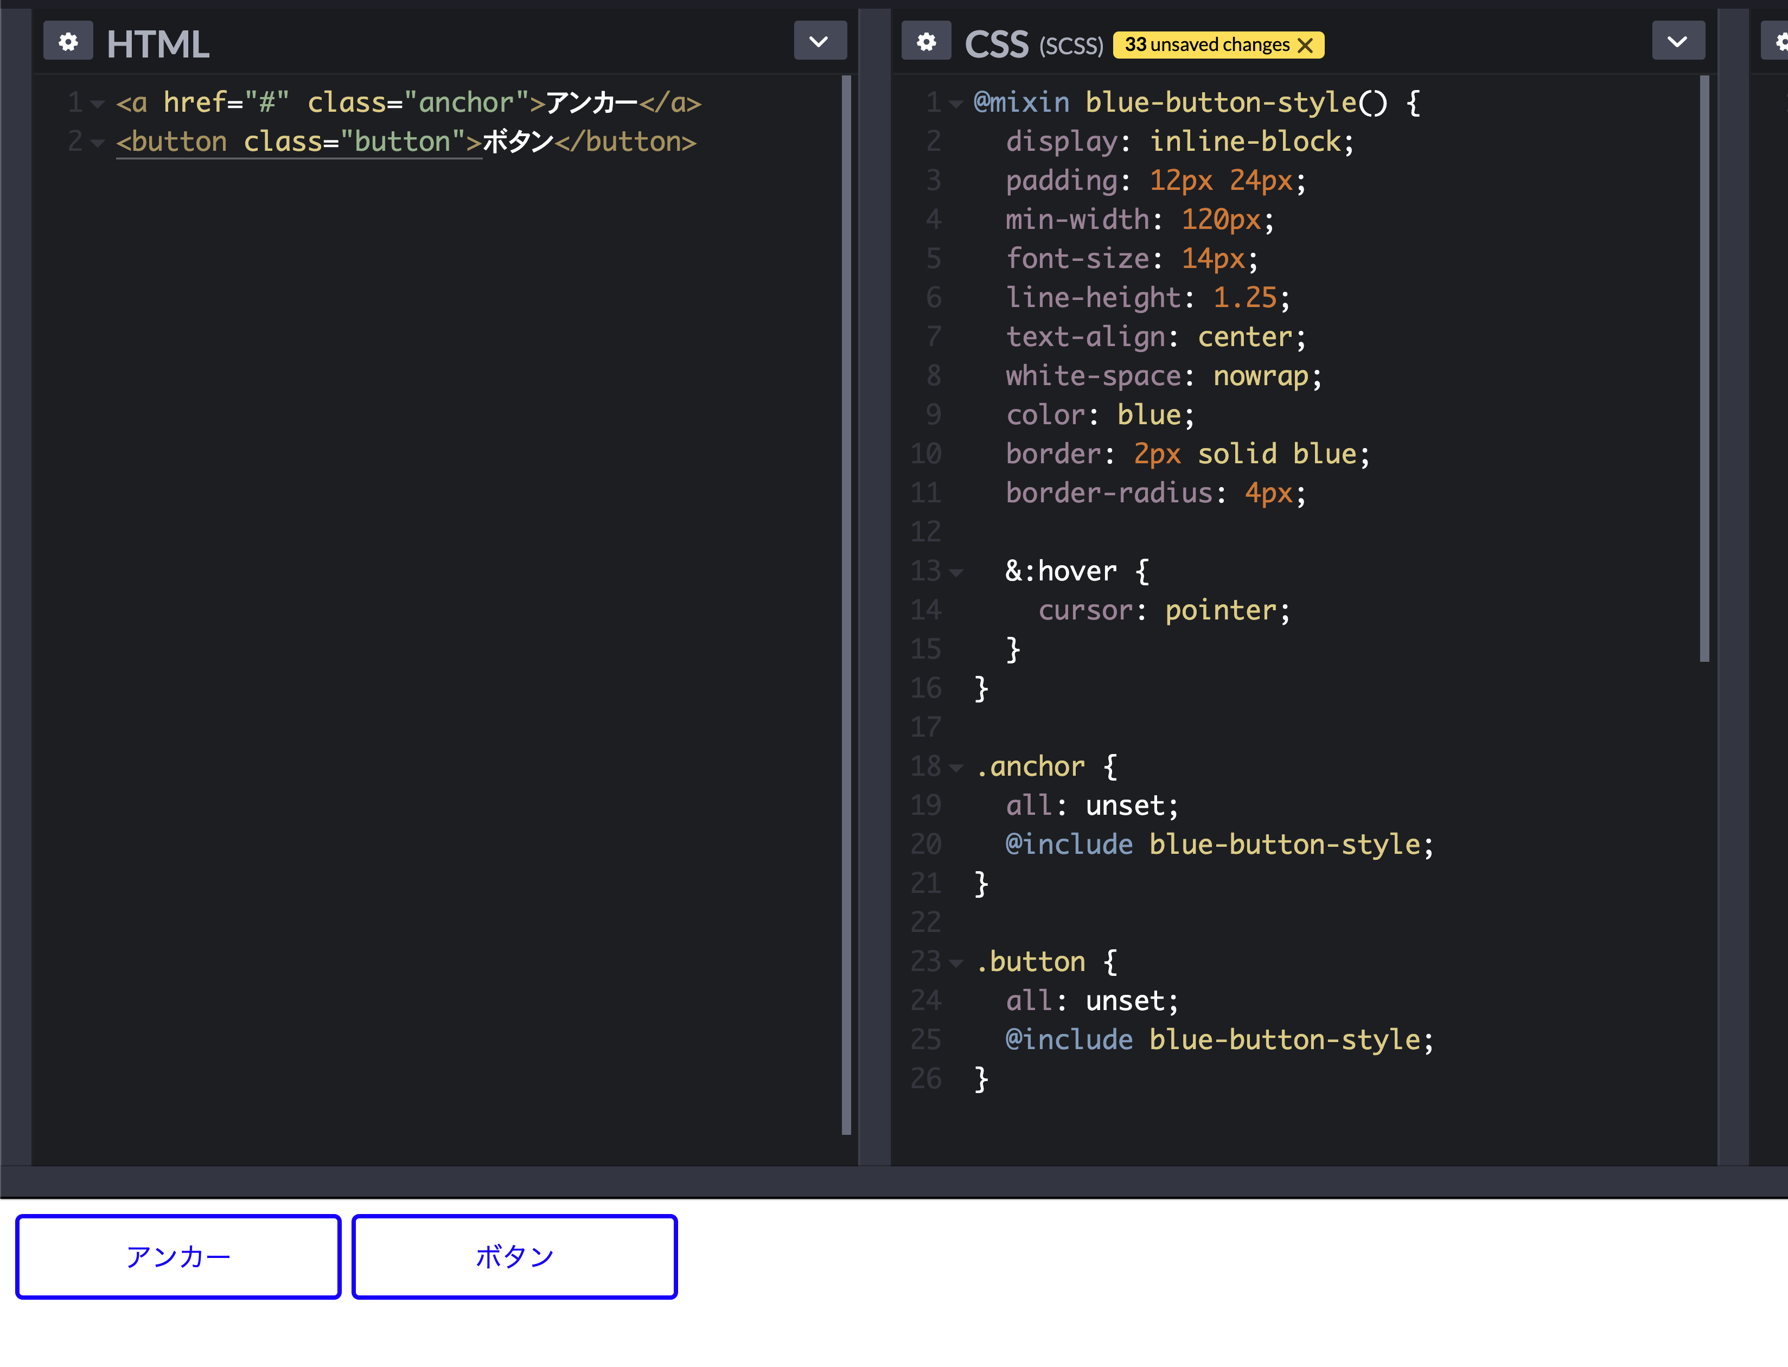Click the ボタン button in preview
Image resolution: width=1788 pixels, height=1367 pixels.
(514, 1257)
